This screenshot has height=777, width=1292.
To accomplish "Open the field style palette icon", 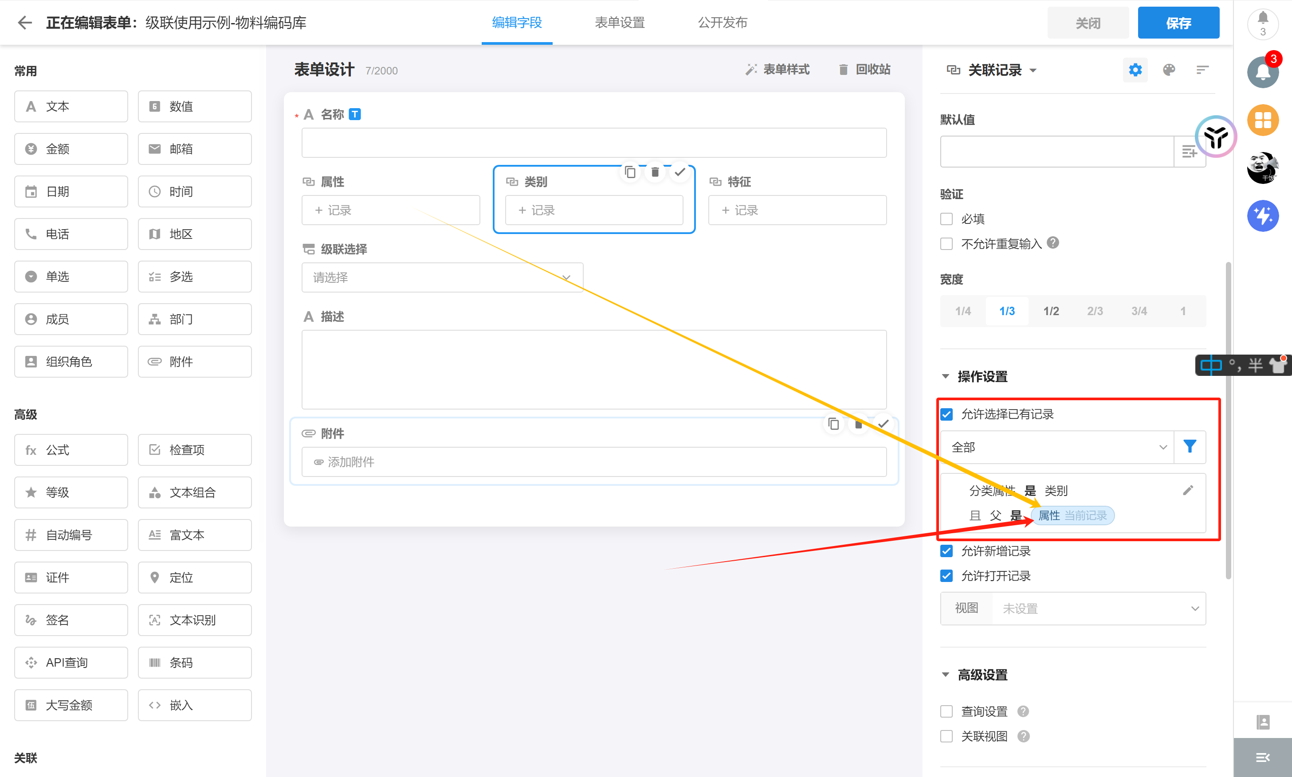I will tap(1168, 70).
